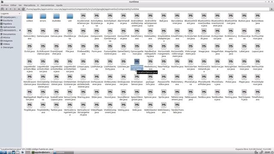Select the Pedometer.java file

pos(177,80)
